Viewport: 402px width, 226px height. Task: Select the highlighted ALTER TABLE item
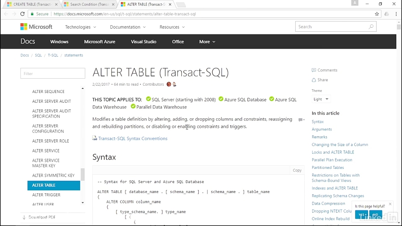[x=54, y=185]
